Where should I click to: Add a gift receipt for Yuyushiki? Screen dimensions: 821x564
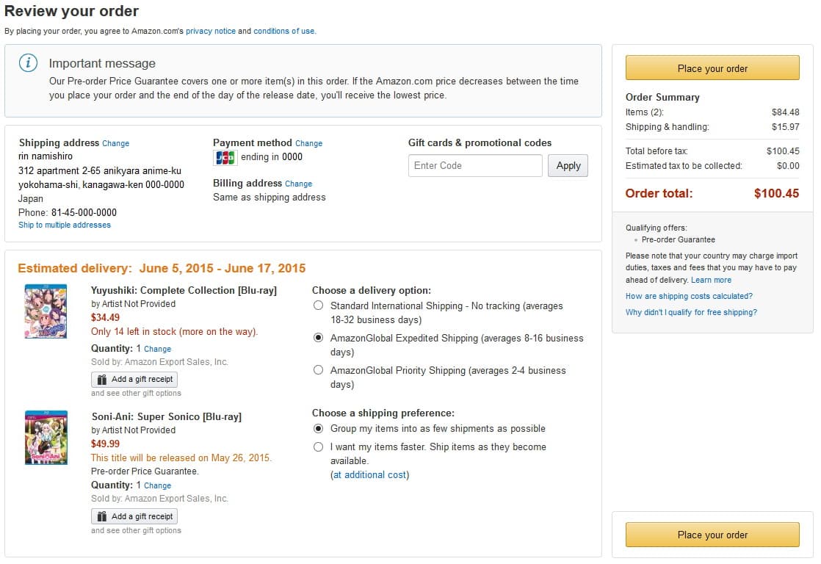[134, 379]
